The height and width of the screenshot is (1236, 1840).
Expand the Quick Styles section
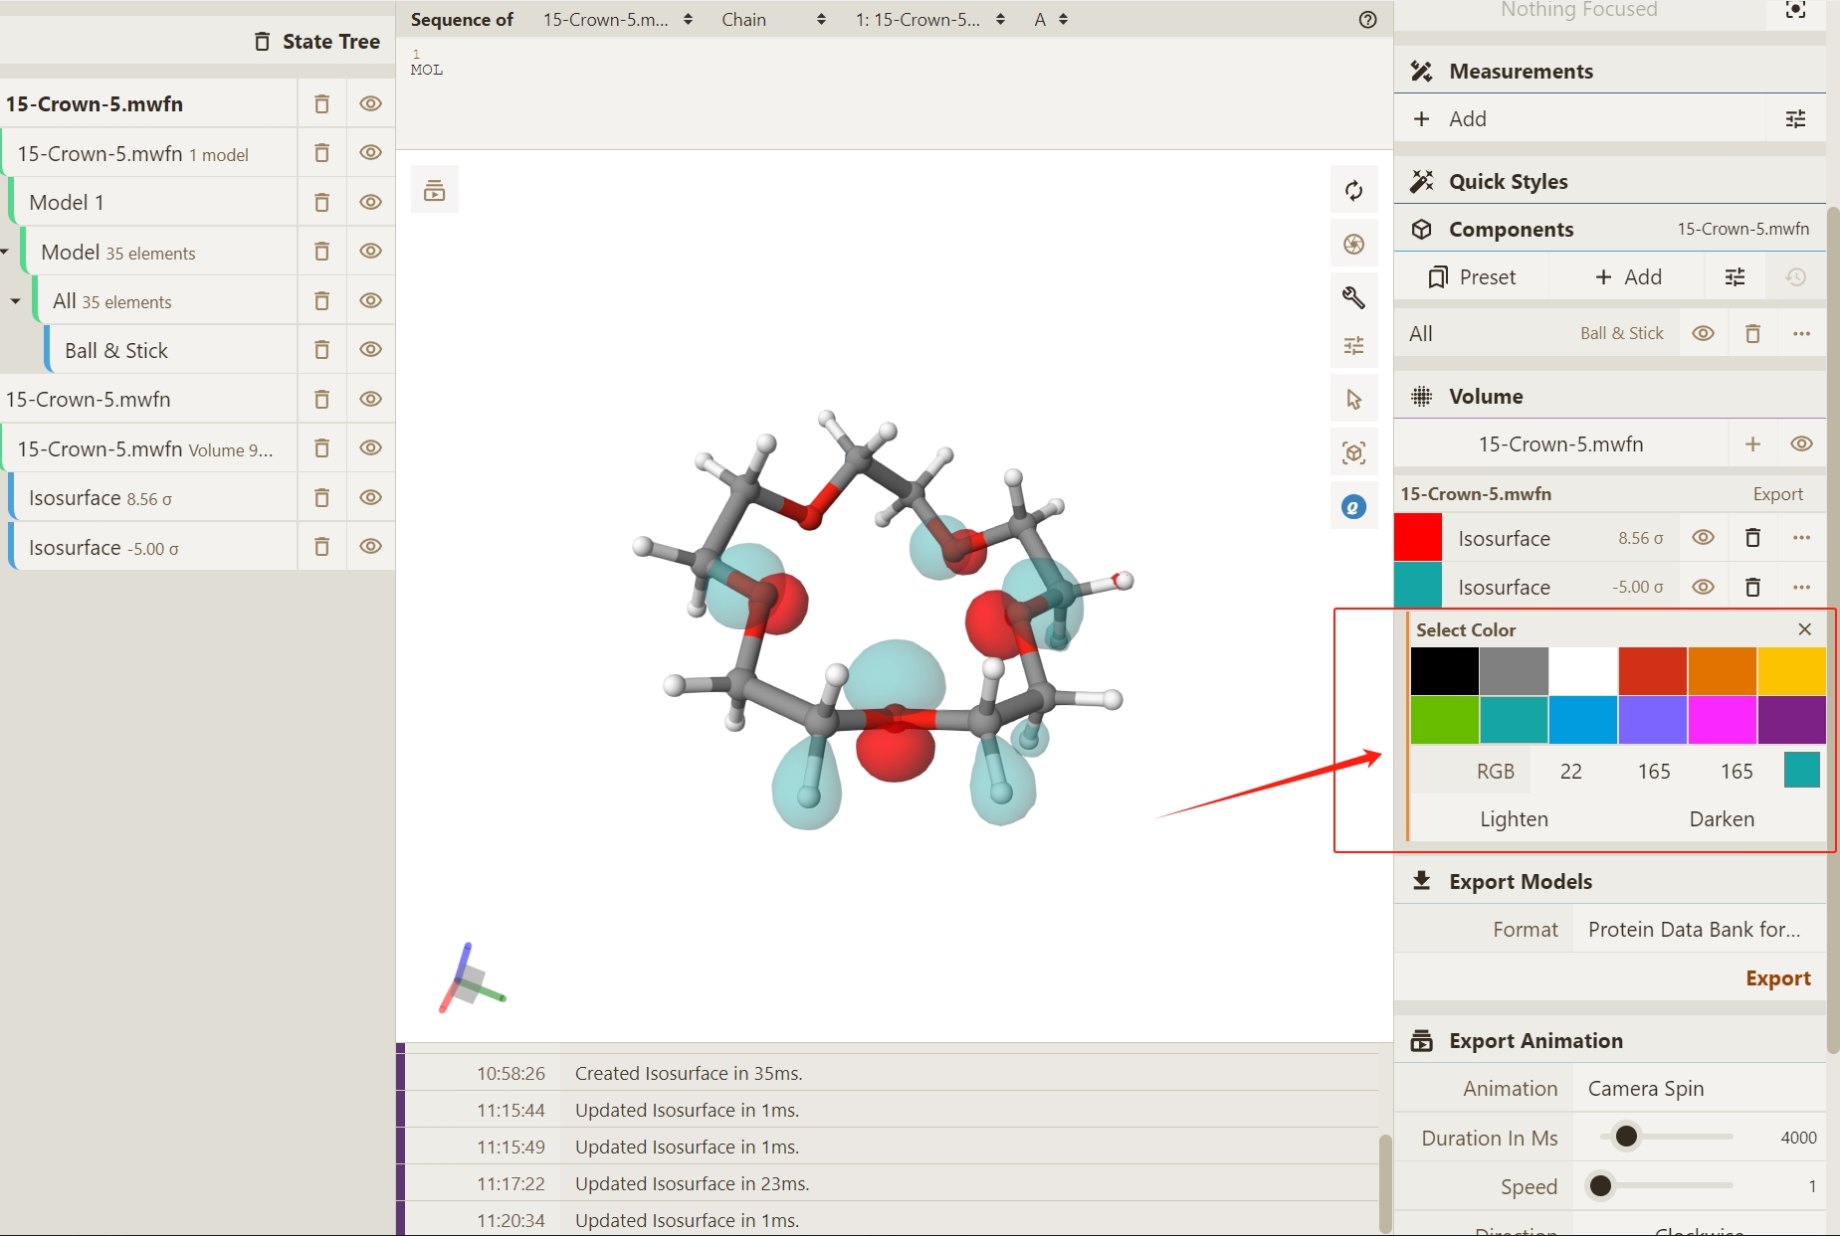[1508, 182]
